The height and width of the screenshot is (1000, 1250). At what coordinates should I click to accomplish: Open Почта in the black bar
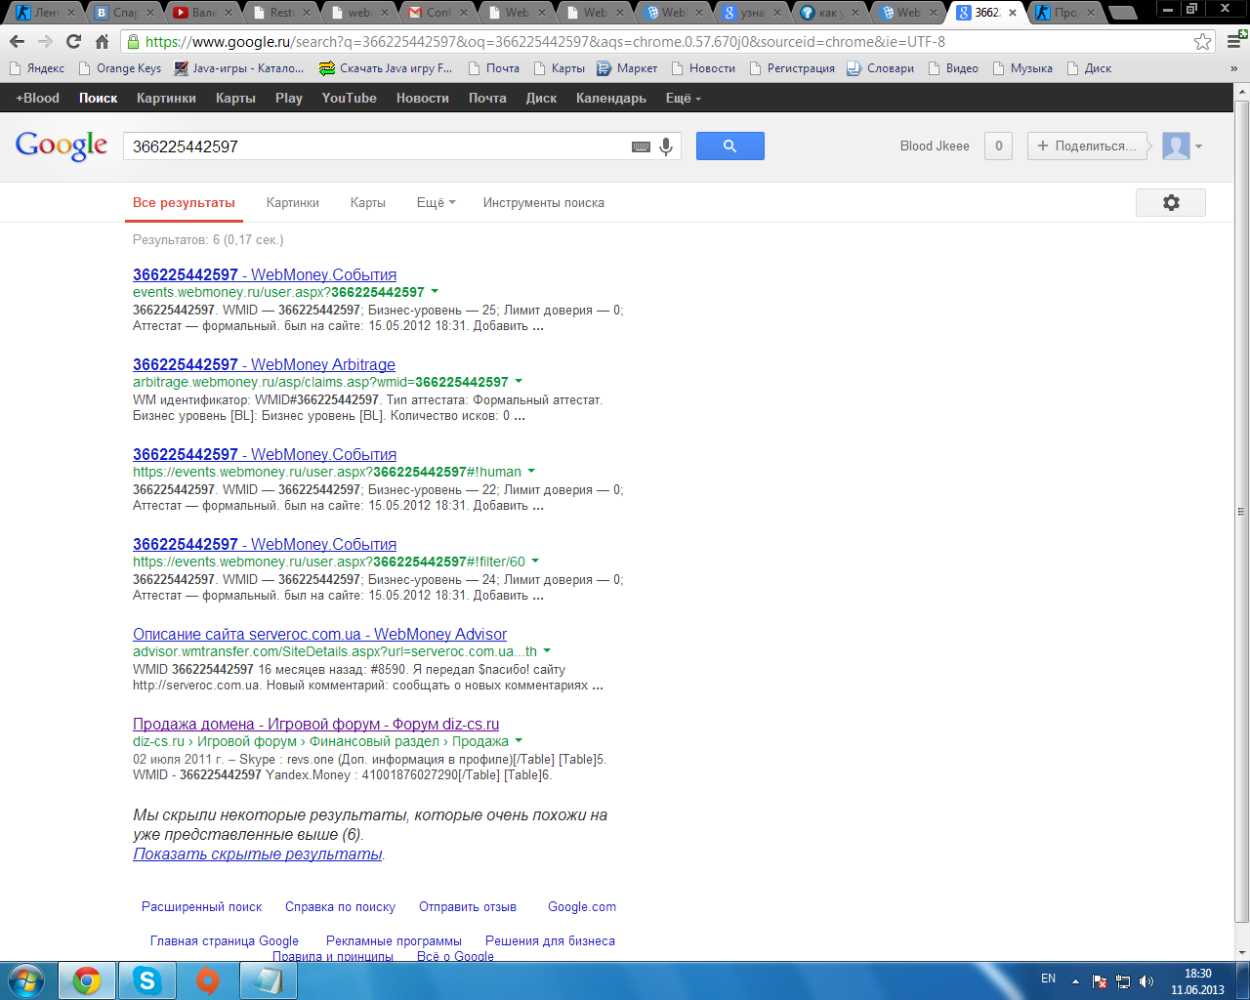(487, 98)
